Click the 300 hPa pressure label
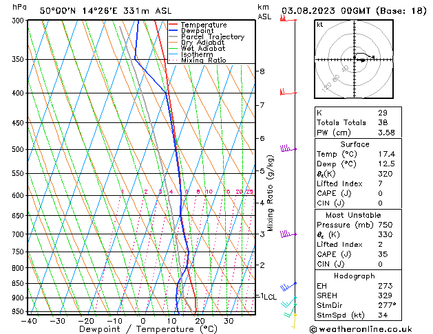 click(18, 21)
